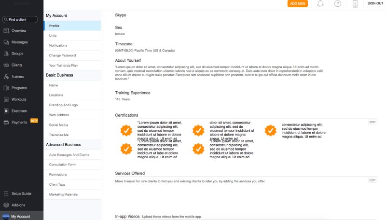
Task: Select Branding And Logo menu item
Action: tap(64, 105)
